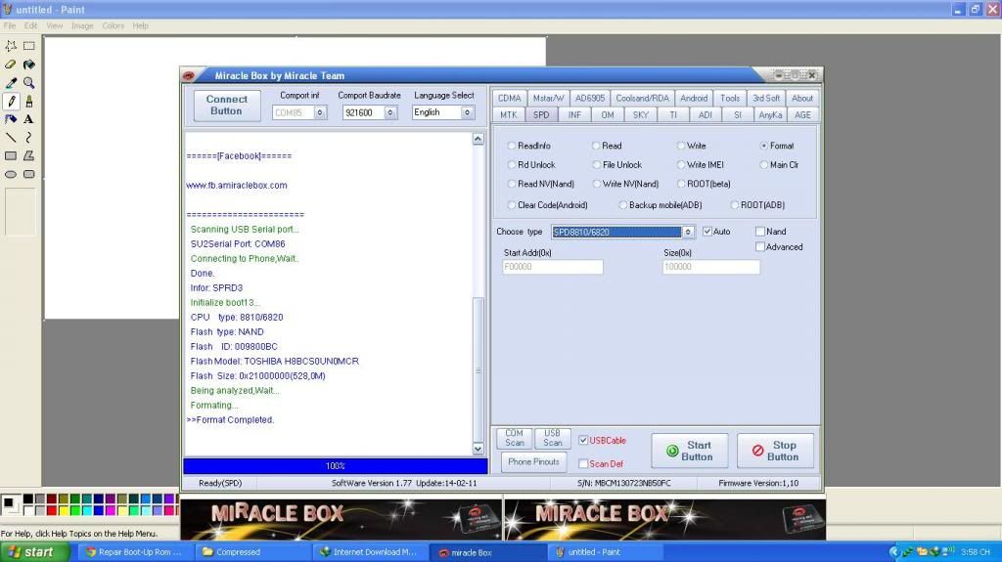Open the Tools tab
The image size is (1002, 562).
click(x=730, y=98)
